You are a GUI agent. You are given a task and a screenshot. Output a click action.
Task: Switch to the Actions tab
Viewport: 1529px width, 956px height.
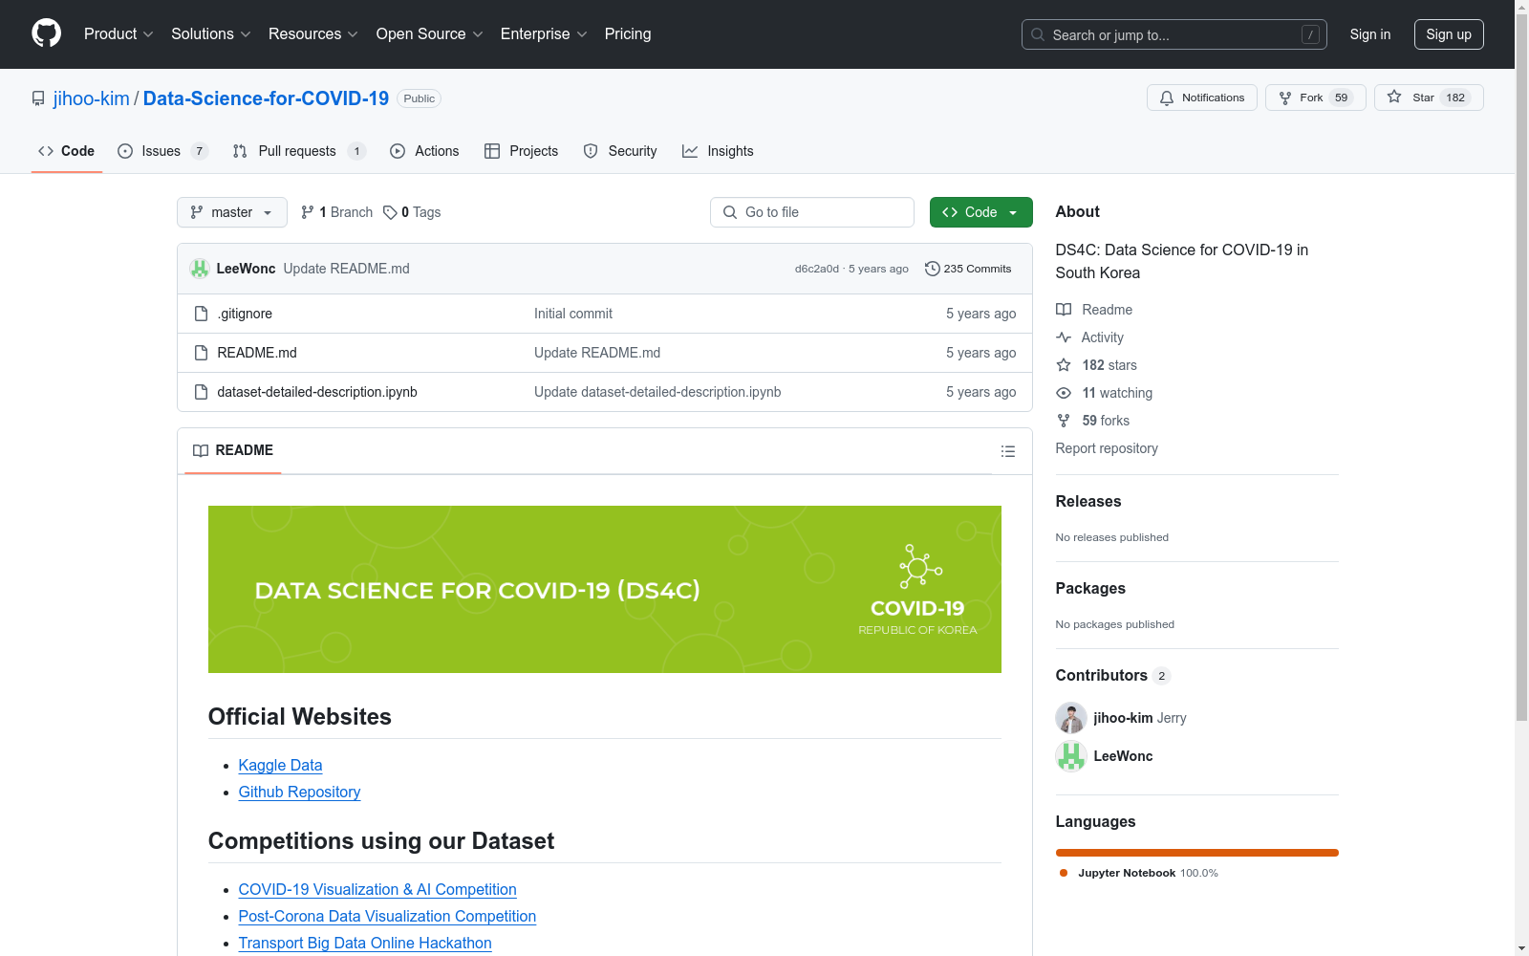[x=424, y=151]
